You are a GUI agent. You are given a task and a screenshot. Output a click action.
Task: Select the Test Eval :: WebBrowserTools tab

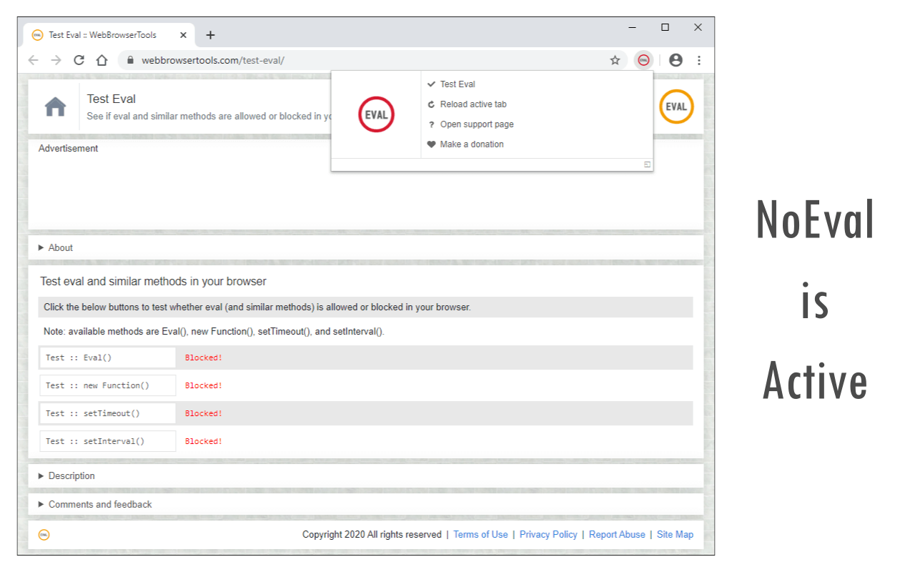[x=109, y=35]
